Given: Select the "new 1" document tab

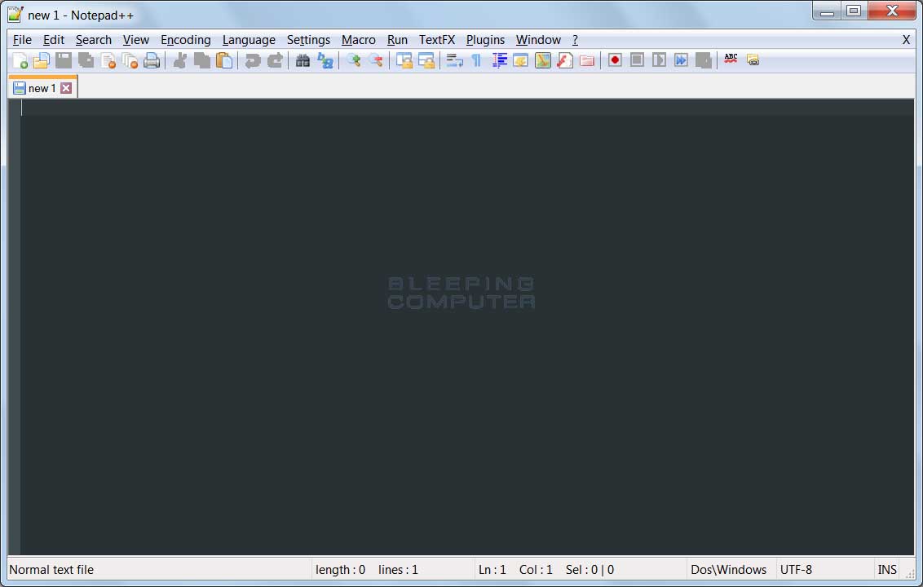Looking at the screenshot, I should [x=42, y=88].
